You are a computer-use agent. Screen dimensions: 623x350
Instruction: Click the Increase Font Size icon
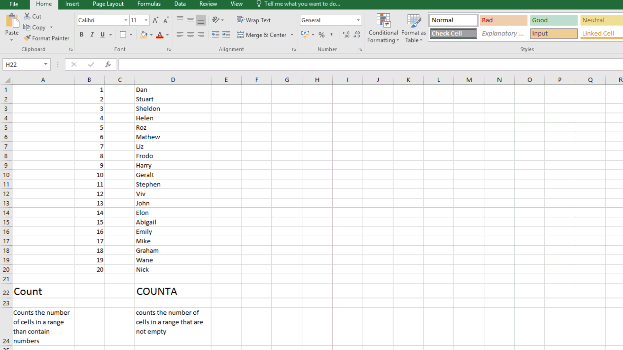[155, 20]
